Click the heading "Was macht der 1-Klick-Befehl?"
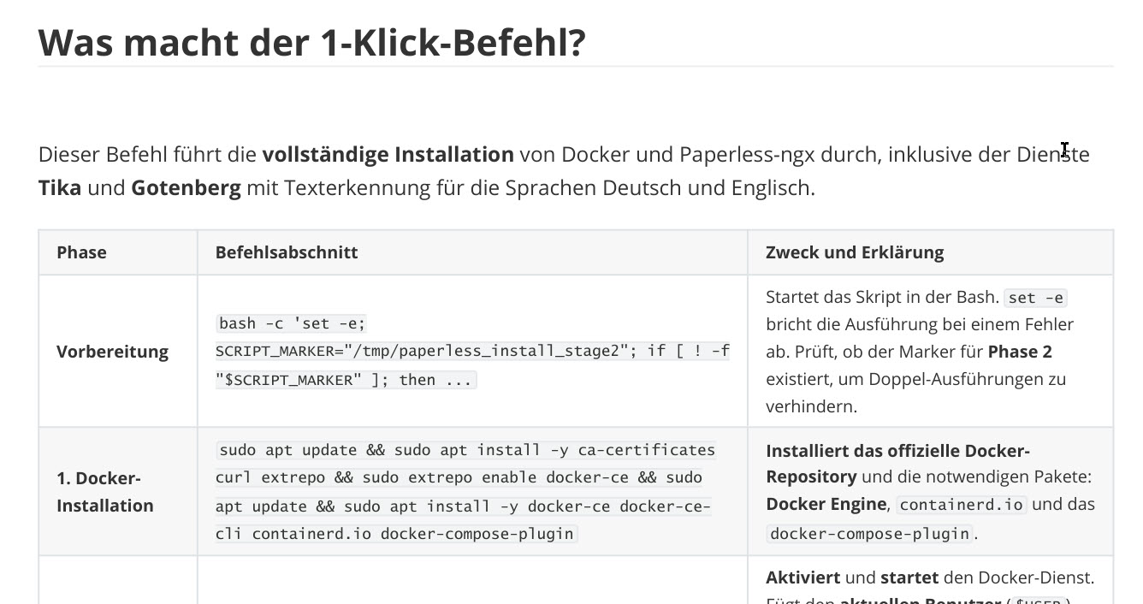 [x=312, y=42]
